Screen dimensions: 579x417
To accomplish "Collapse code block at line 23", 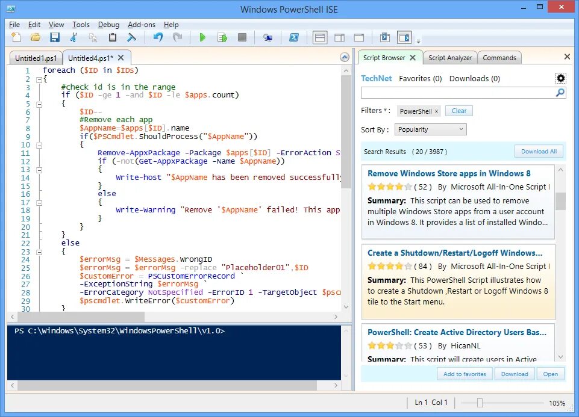I will coord(39,252).
